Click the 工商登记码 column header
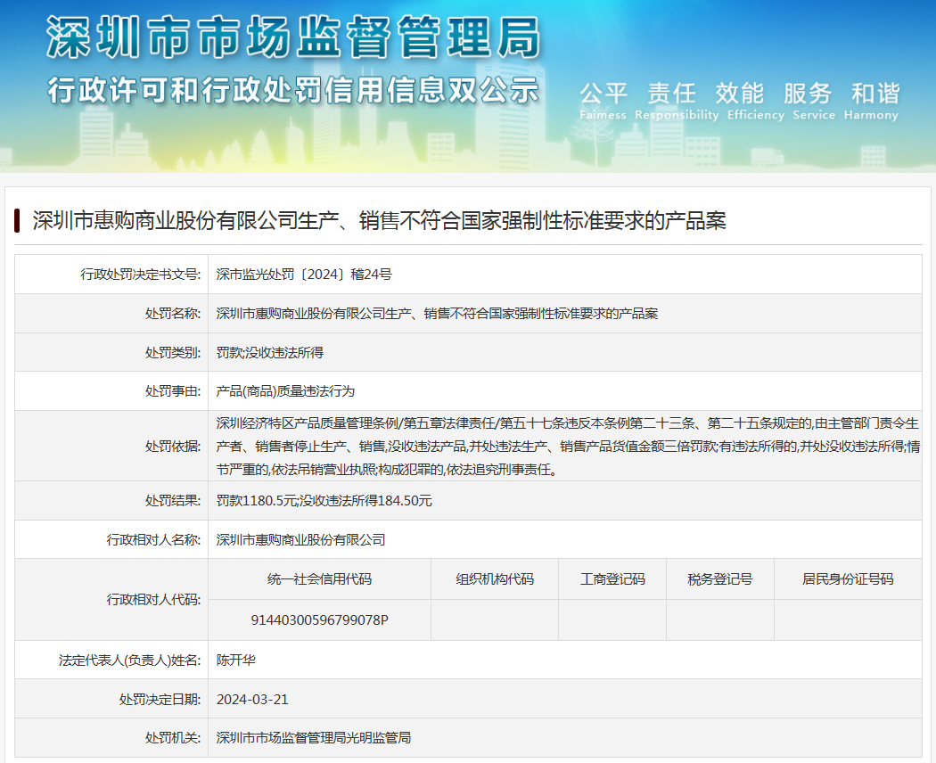Image resolution: width=936 pixels, height=763 pixels. 612,578
